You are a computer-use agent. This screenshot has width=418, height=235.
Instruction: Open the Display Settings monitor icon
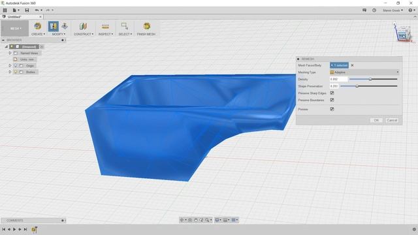coord(217,220)
